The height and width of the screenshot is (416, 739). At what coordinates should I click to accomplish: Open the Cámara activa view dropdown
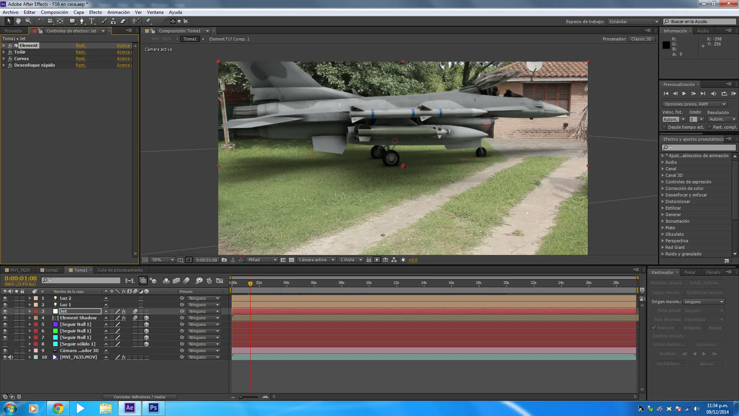[x=316, y=260]
